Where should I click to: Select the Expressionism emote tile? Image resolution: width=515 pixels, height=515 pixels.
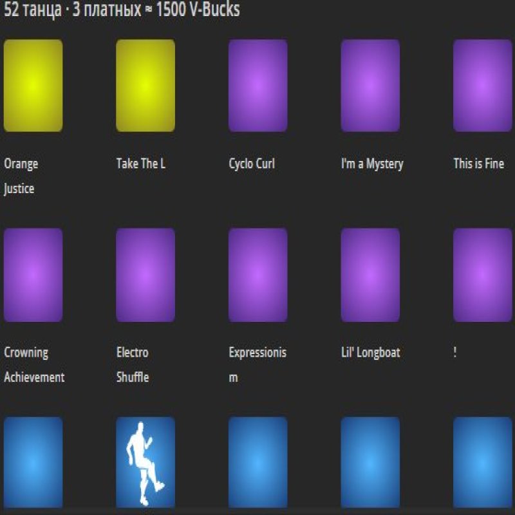[258, 273]
